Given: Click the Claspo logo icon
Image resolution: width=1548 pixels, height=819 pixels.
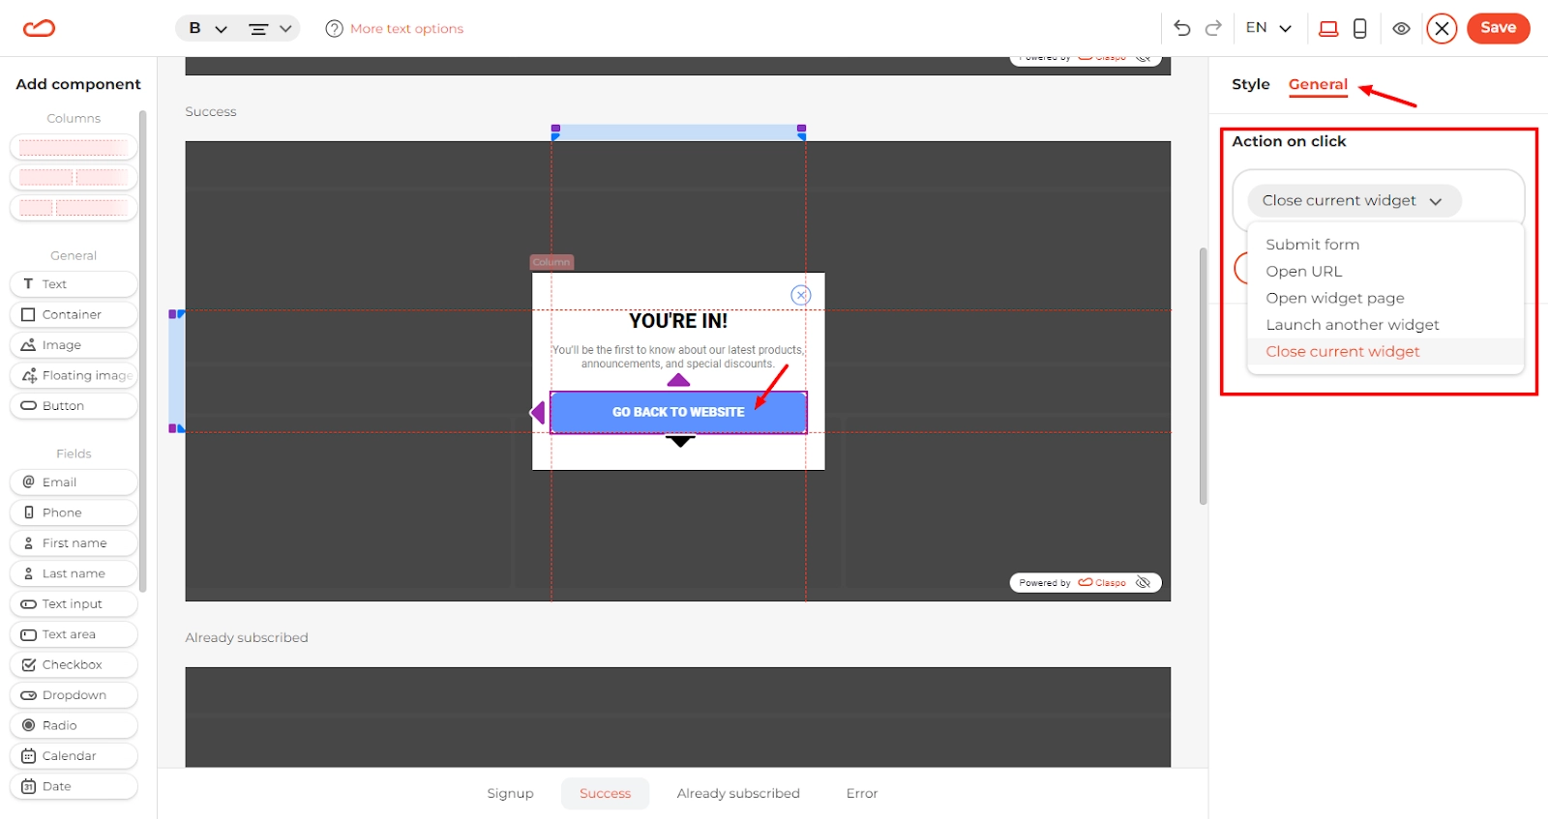Looking at the screenshot, I should click(x=40, y=28).
